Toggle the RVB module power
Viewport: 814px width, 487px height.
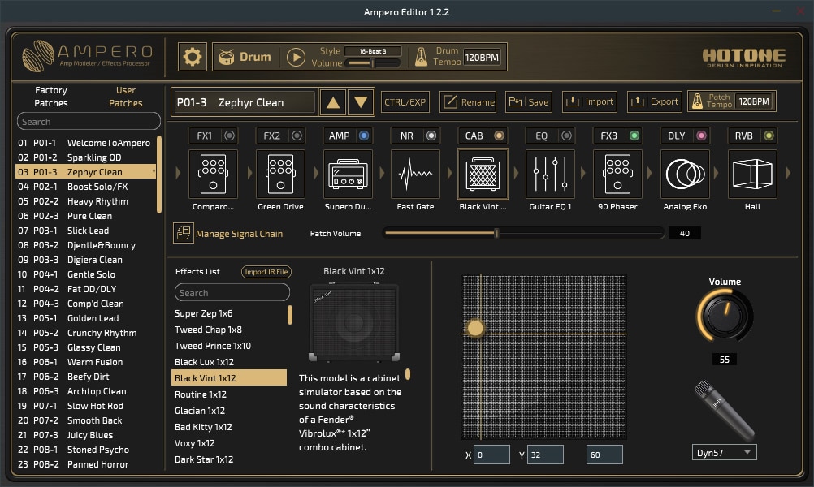(x=769, y=136)
